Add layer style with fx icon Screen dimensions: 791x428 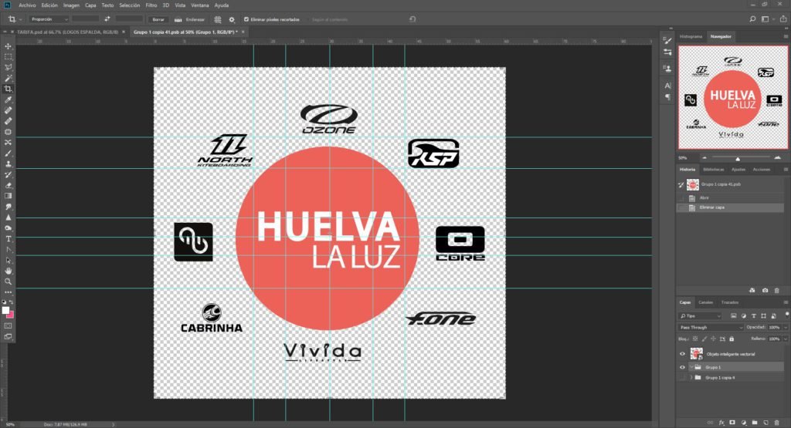pos(722,423)
